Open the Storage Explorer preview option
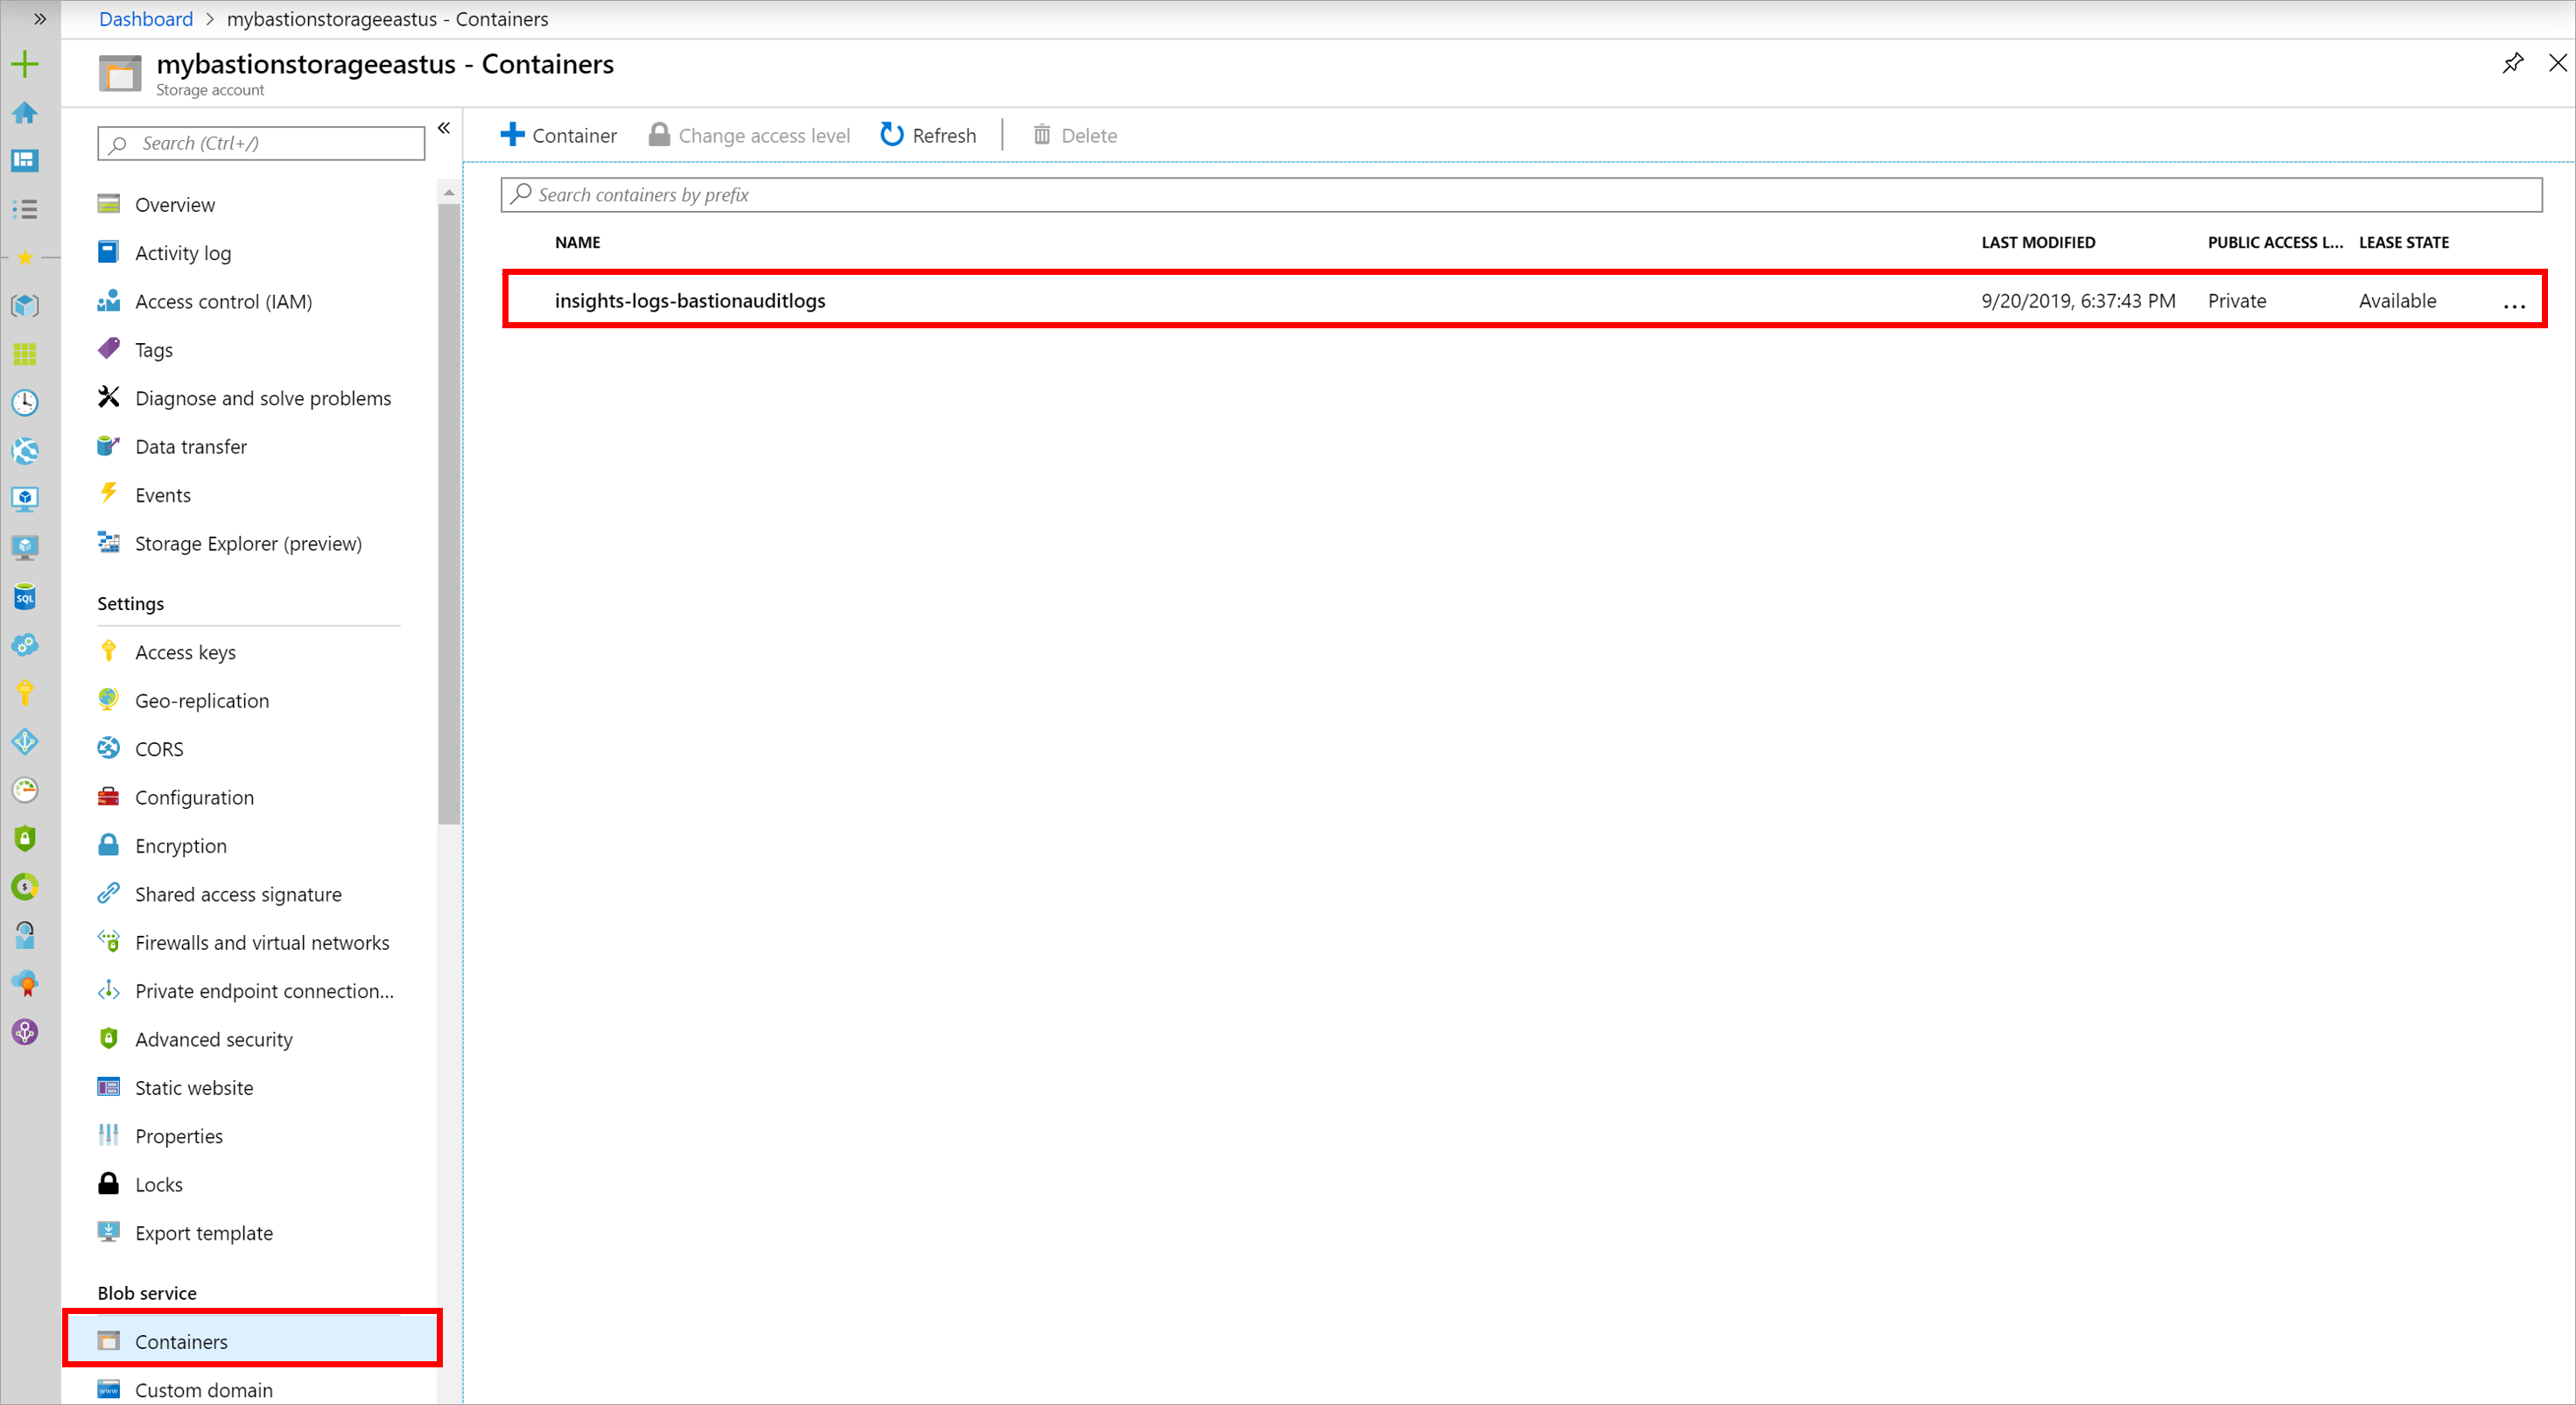This screenshot has height=1405, width=2576. tap(248, 542)
